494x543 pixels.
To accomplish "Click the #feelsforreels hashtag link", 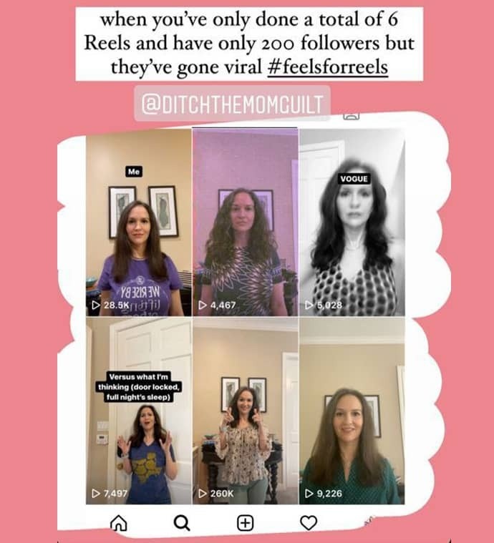I will tap(328, 67).
